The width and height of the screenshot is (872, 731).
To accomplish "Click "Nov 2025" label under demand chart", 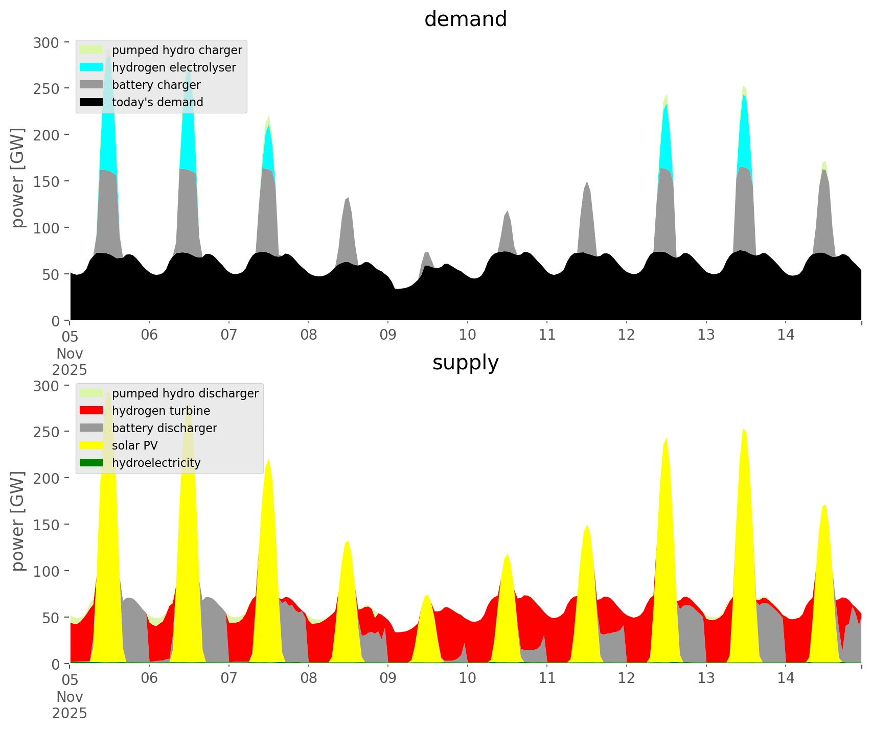I will (x=70, y=361).
